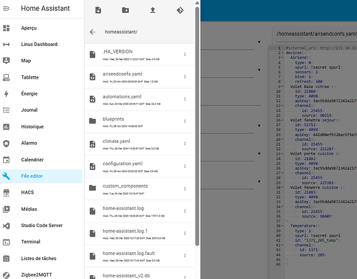
Task: Go back with the arrow beside homeassistant/
Action: (x=93, y=32)
